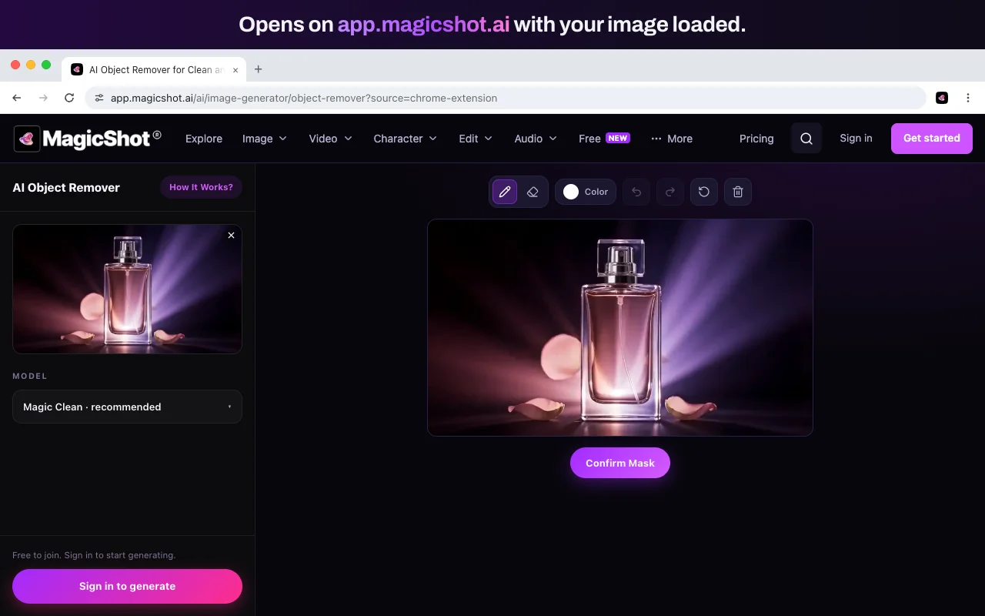Expand the Edit menu dropdown
985x616 pixels.
[476, 139]
